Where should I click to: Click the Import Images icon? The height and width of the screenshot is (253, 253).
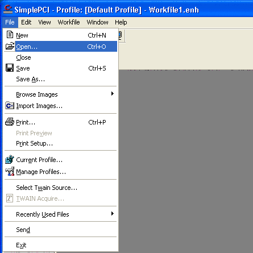click(x=10, y=105)
